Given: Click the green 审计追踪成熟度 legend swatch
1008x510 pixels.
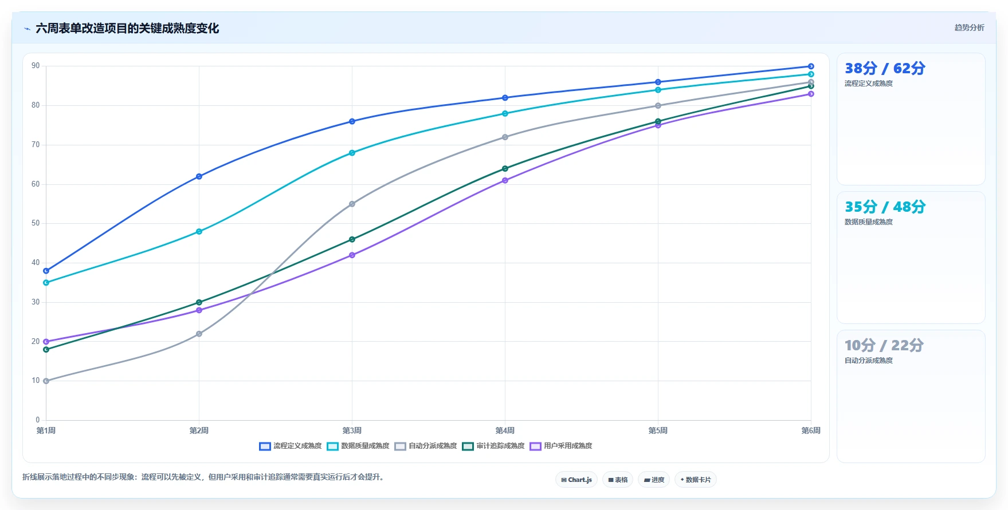Looking at the screenshot, I should (x=468, y=446).
